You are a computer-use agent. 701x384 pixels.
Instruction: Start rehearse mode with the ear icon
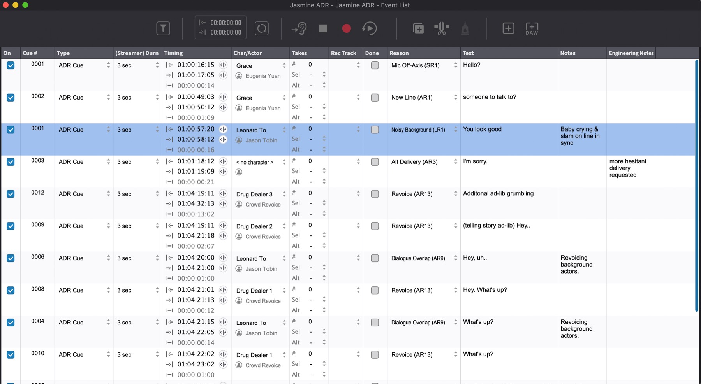pos(299,28)
